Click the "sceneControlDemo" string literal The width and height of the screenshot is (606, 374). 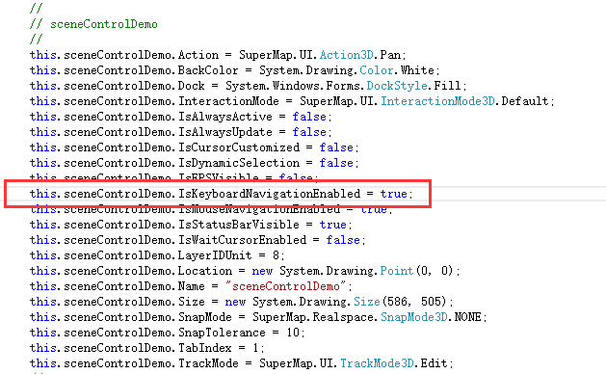285,286
